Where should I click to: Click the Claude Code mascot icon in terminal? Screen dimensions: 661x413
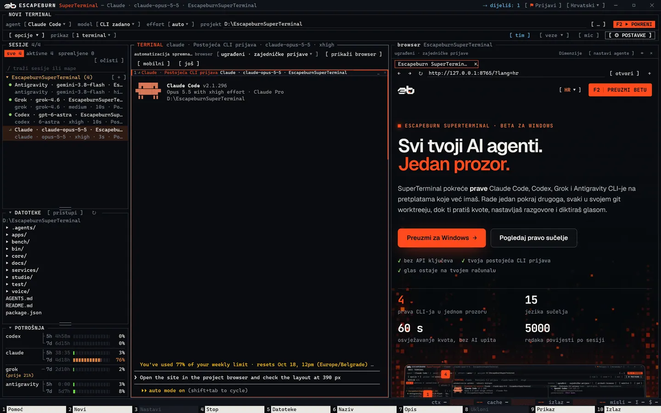[148, 91]
